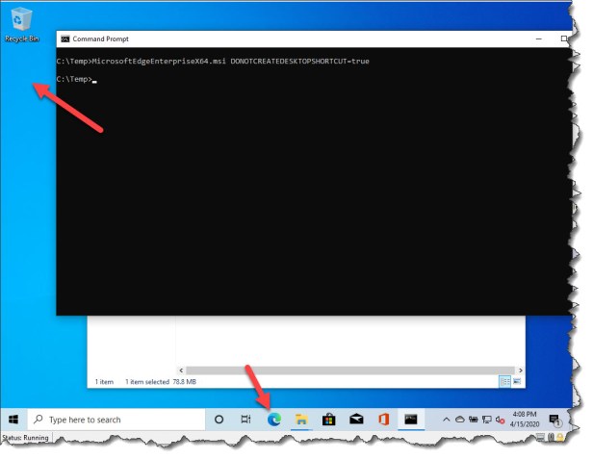This screenshot has width=593, height=459.
Task: Click the 'C:\Temp>' prompt beside the cursor
Action: tap(74, 79)
